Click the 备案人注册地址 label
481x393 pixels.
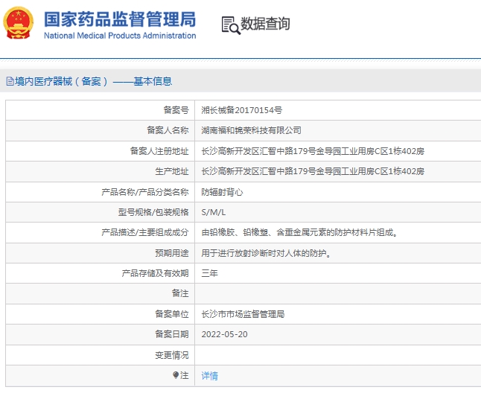click(159, 151)
